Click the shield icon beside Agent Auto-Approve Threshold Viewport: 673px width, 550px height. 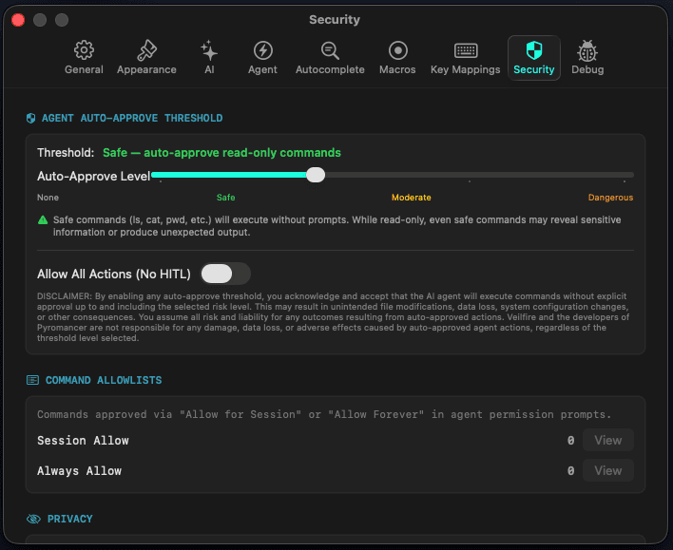pyautogui.click(x=31, y=118)
